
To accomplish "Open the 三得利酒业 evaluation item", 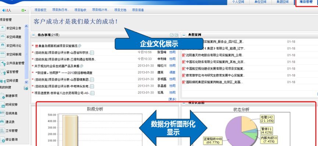I will click(x=65, y=59).
